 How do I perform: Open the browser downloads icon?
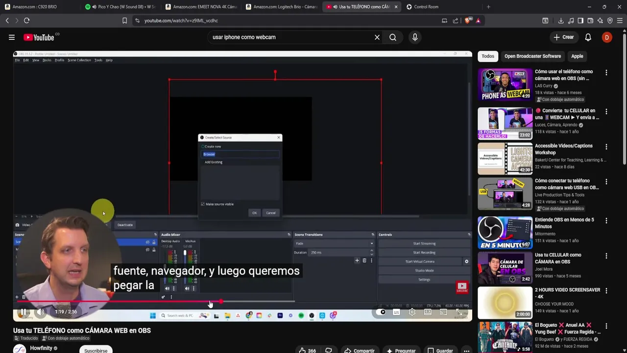[561, 21]
